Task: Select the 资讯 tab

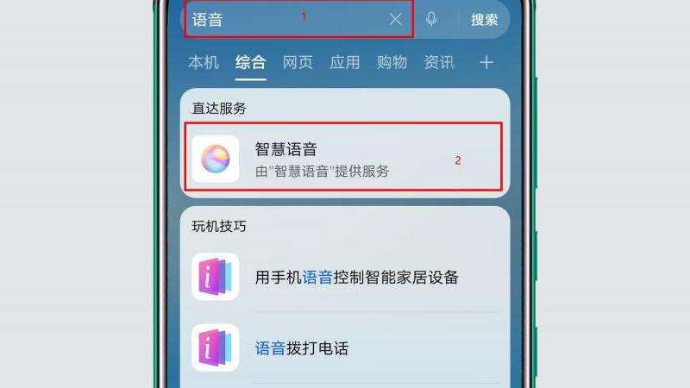Action: coord(439,62)
